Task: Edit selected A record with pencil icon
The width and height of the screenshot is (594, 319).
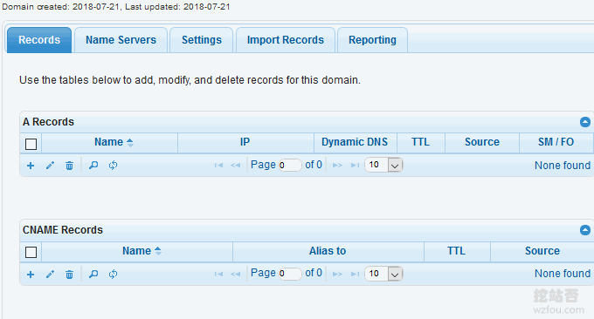Action: click(50, 166)
